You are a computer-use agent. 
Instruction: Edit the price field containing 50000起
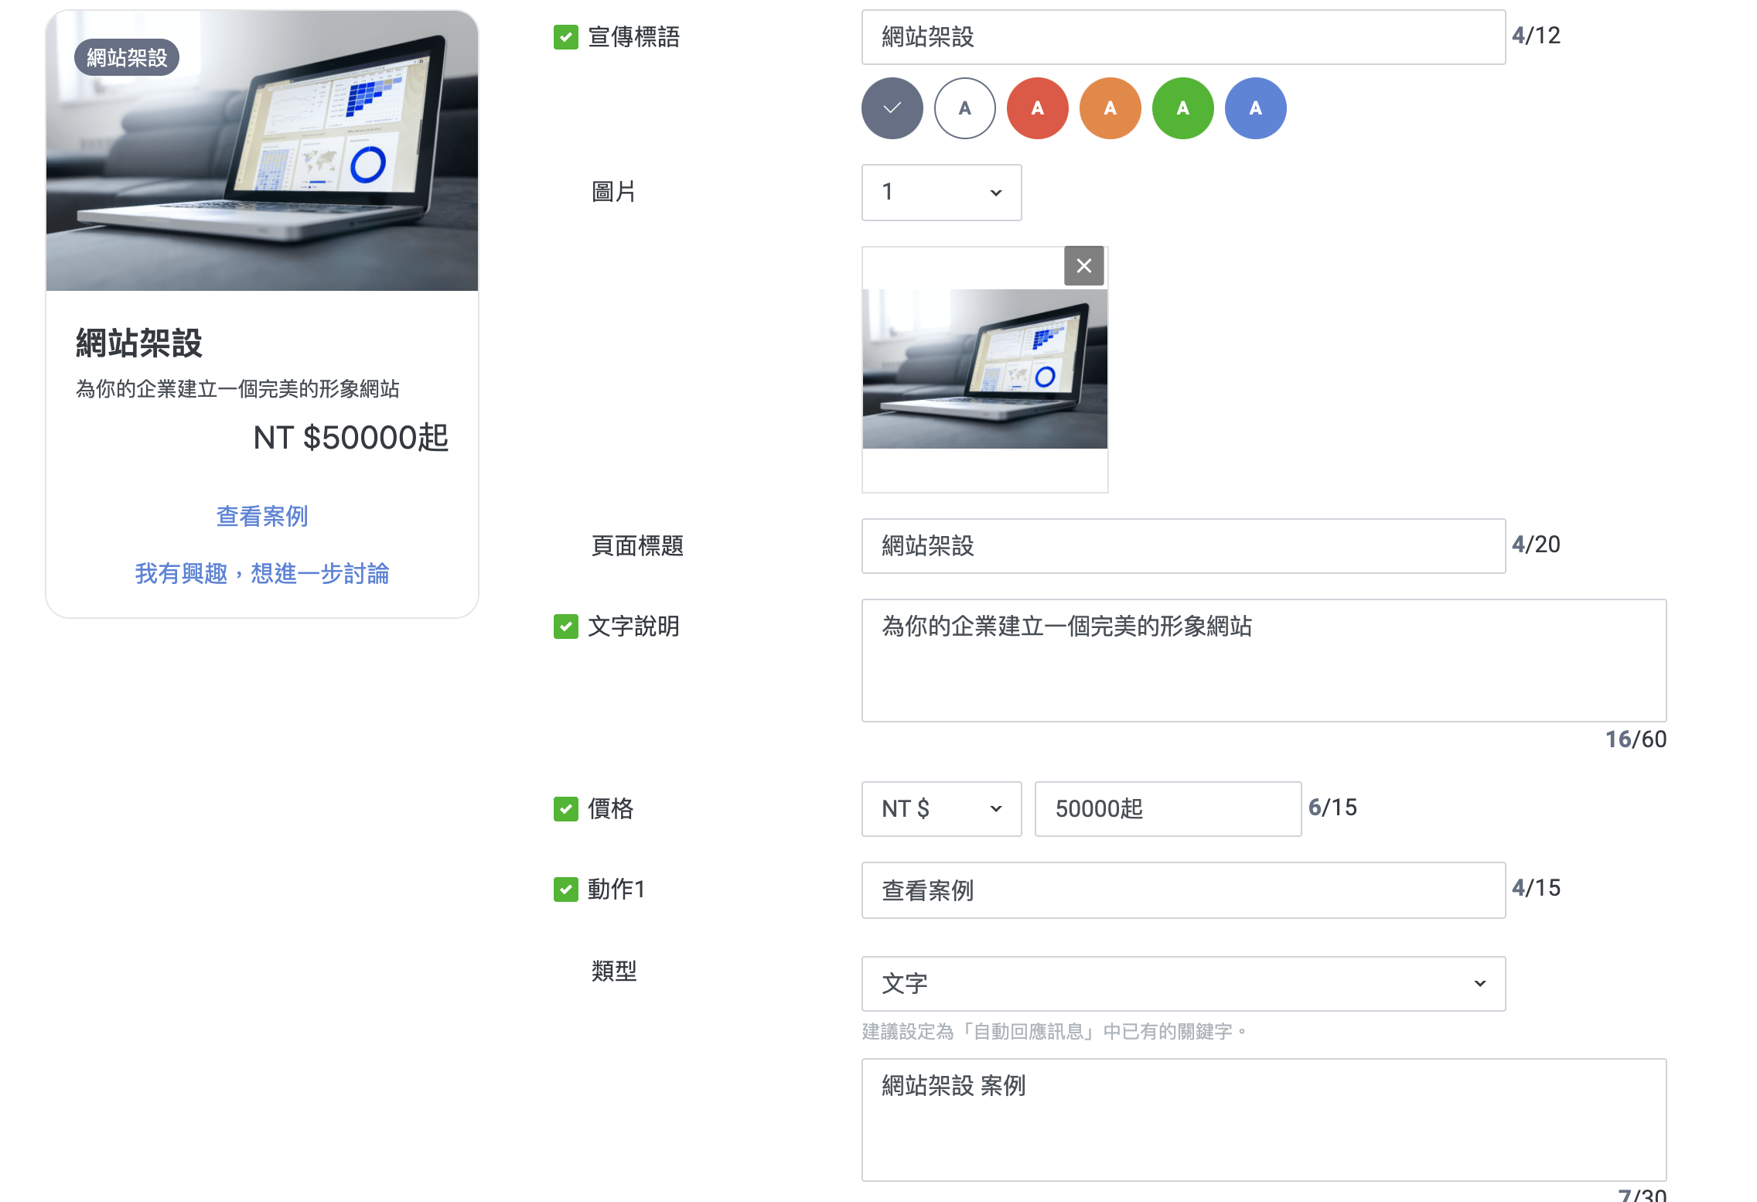point(1168,809)
